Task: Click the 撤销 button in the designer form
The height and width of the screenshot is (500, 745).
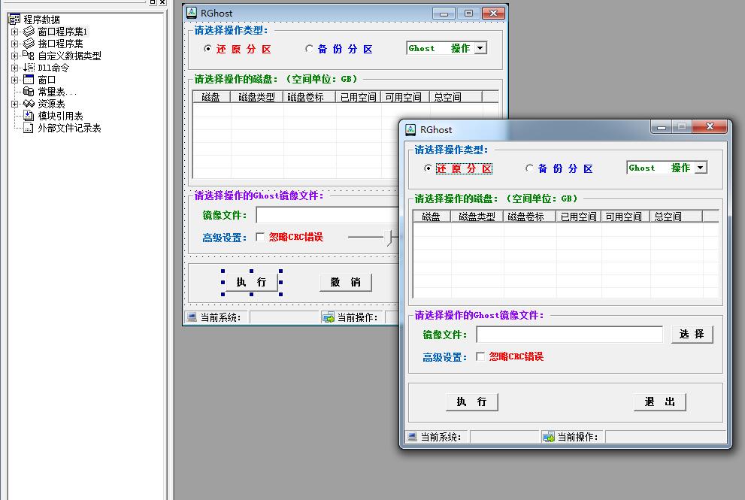Action: 345,282
